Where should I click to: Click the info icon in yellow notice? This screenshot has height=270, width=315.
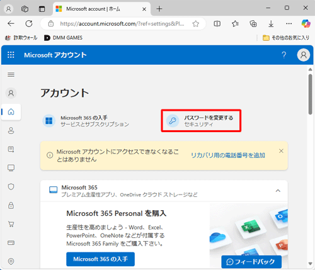(x=50, y=155)
